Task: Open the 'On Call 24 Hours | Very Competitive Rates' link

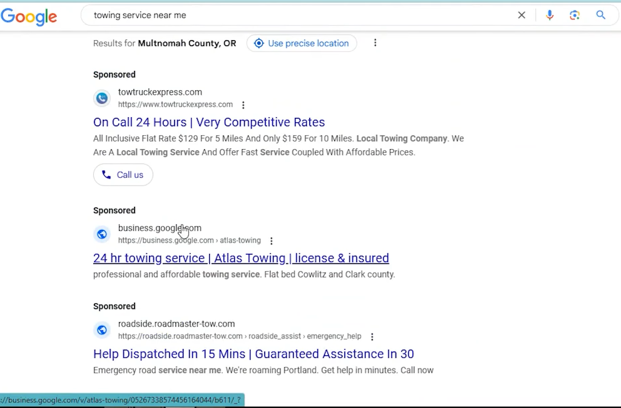Action: click(x=209, y=122)
